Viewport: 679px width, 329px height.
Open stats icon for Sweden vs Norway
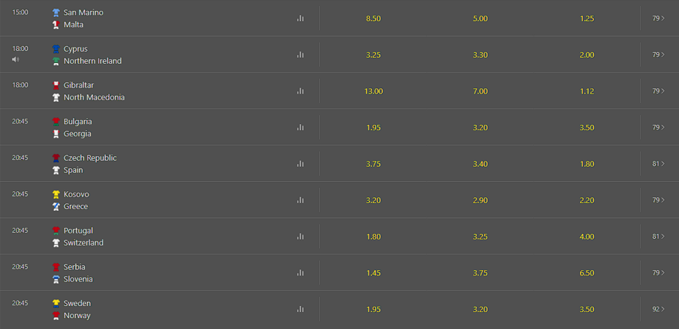[300, 309]
